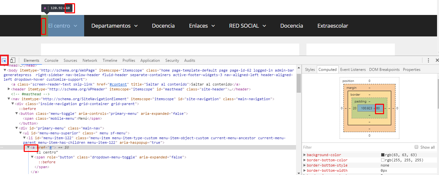
Task: Click the content size 100.923 × 60 box
Action: 370,108
